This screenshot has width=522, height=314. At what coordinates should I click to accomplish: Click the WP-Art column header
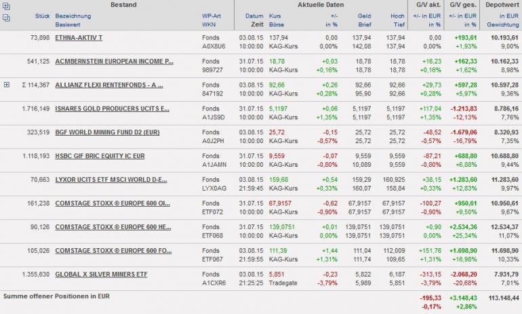[212, 15]
